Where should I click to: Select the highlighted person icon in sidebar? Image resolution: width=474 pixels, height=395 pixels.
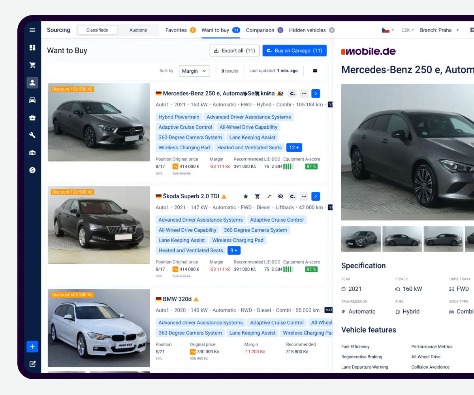click(32, 83)
